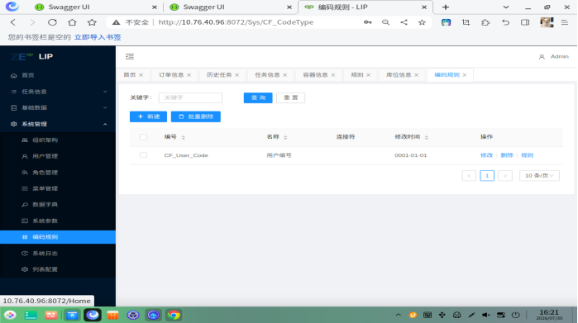Go to 首页 in the sidebar
The image size is (578, 323).
[x=58, y=75]
